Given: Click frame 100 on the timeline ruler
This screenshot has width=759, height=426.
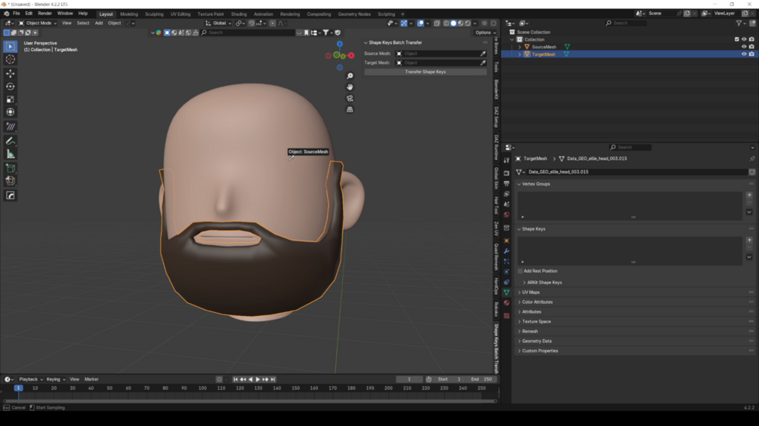Looking at the screenshot, I should (x=202, y=388).
